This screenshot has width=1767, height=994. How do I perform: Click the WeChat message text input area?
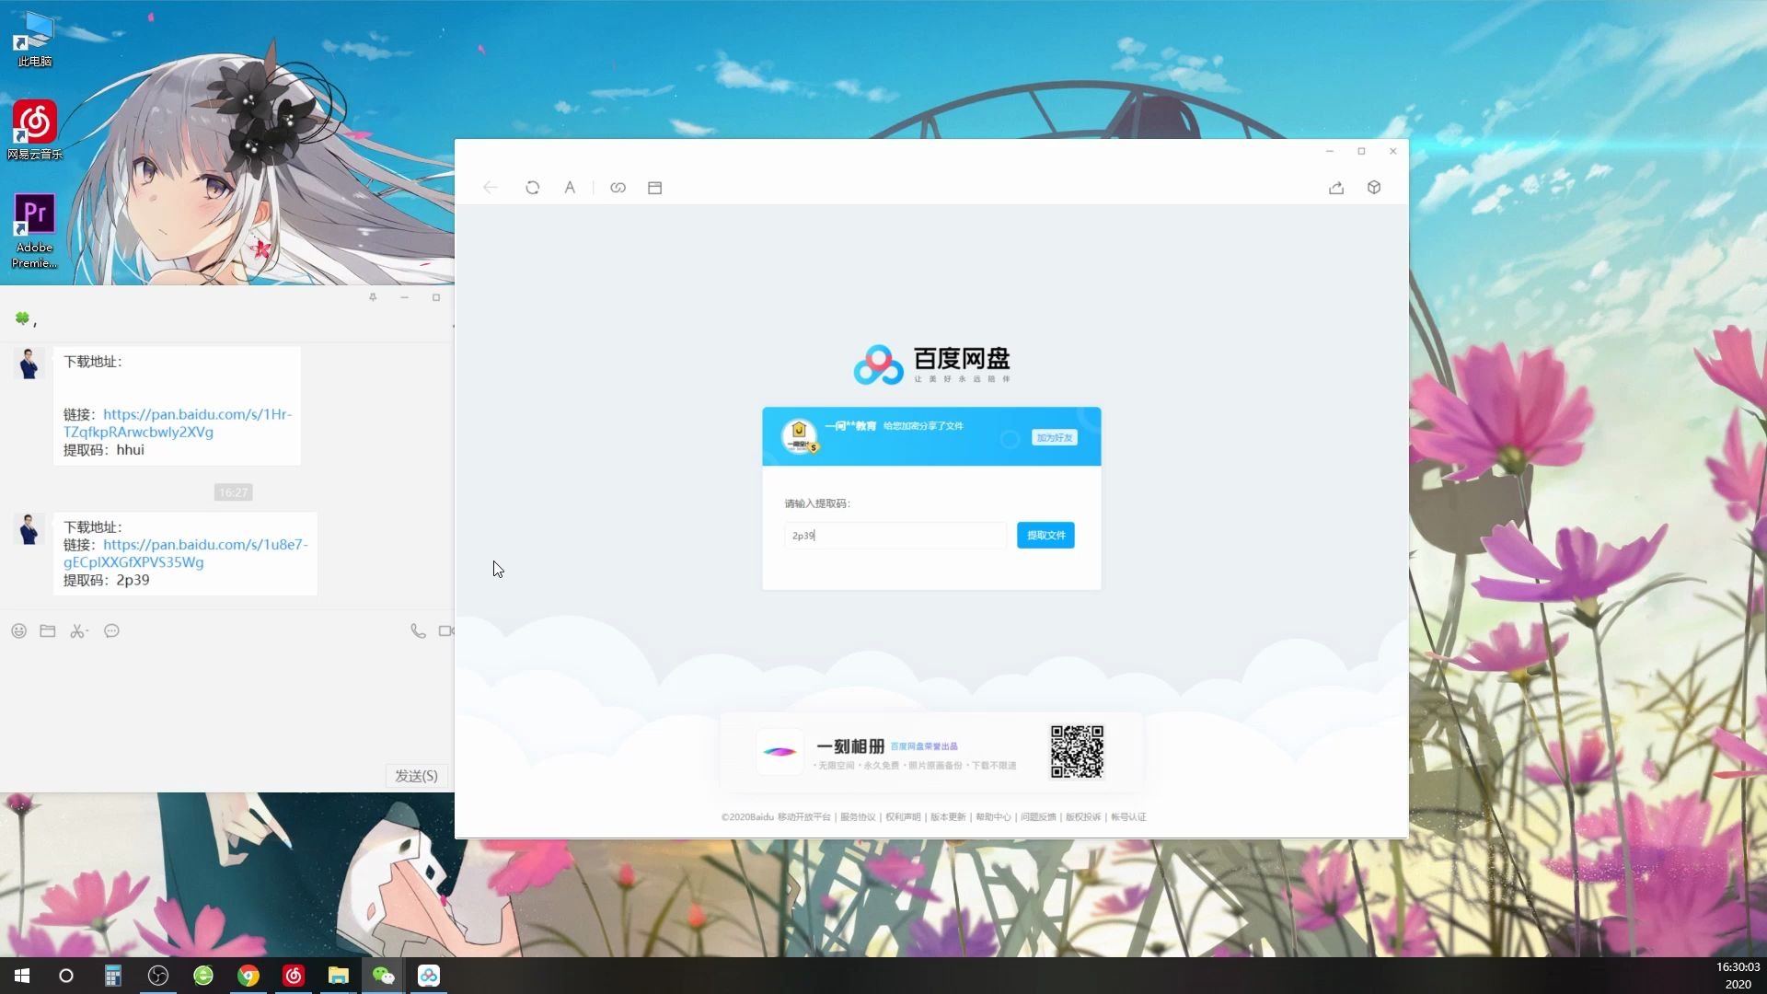coord(226,704)
